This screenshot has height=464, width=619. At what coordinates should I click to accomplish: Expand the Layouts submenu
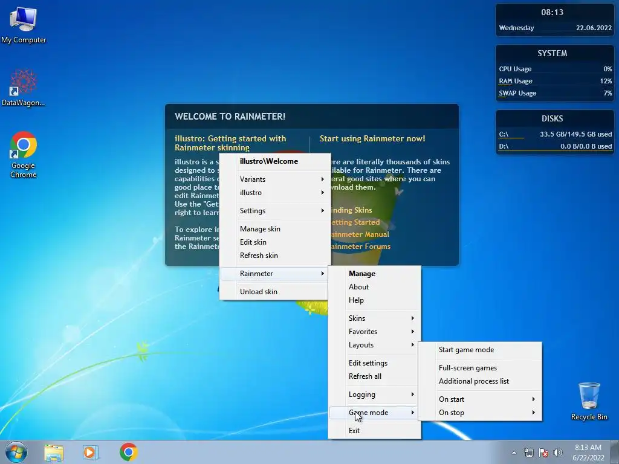click(374, 345)
